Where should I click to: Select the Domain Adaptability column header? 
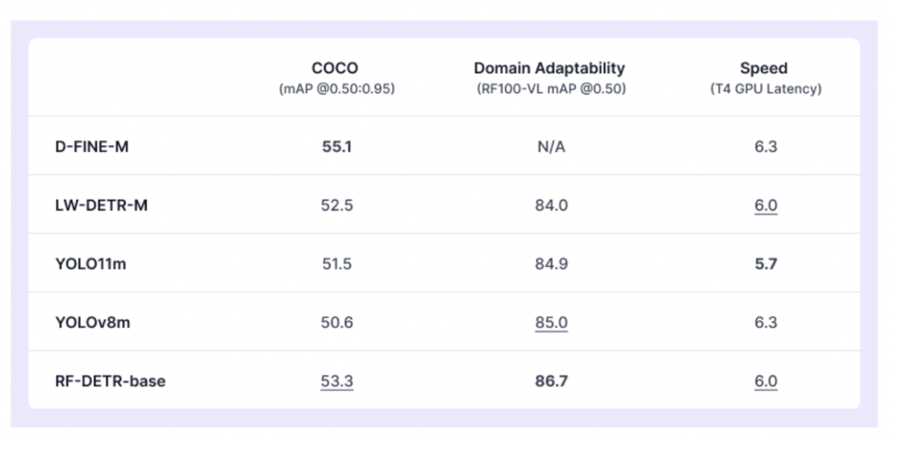[550, 69]
